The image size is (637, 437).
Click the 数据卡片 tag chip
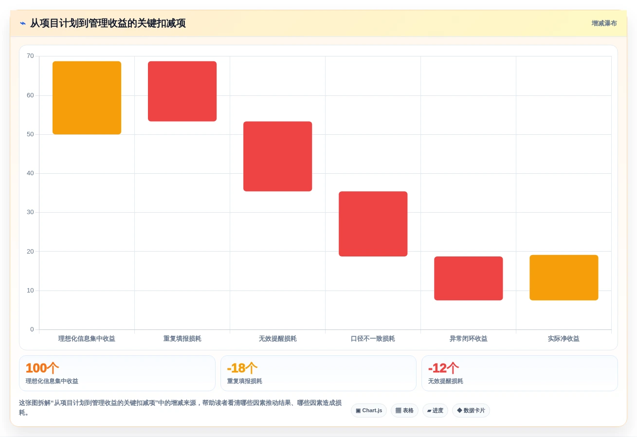[471, 410]
